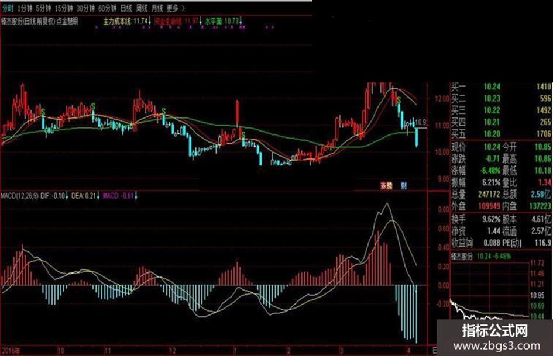Viewport: 553px width, 356px height.
Task: Select the 1分钟 period tab
Action: tap(25, 8)
